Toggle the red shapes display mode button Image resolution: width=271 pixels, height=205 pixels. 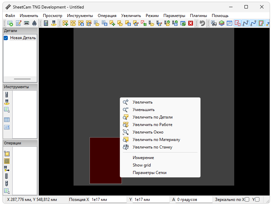pos(238,23)
